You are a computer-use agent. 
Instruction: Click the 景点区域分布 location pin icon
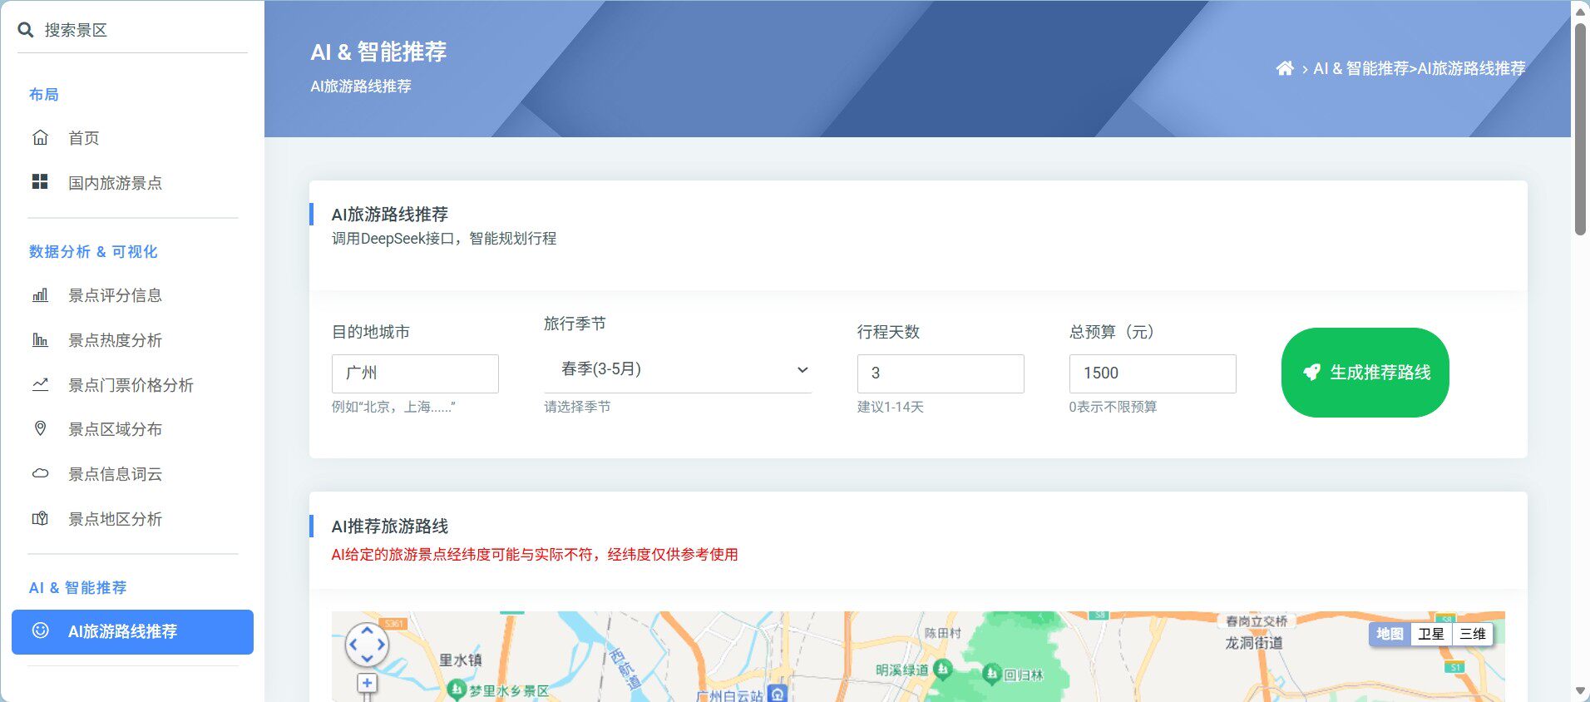[x=40, y=429]
